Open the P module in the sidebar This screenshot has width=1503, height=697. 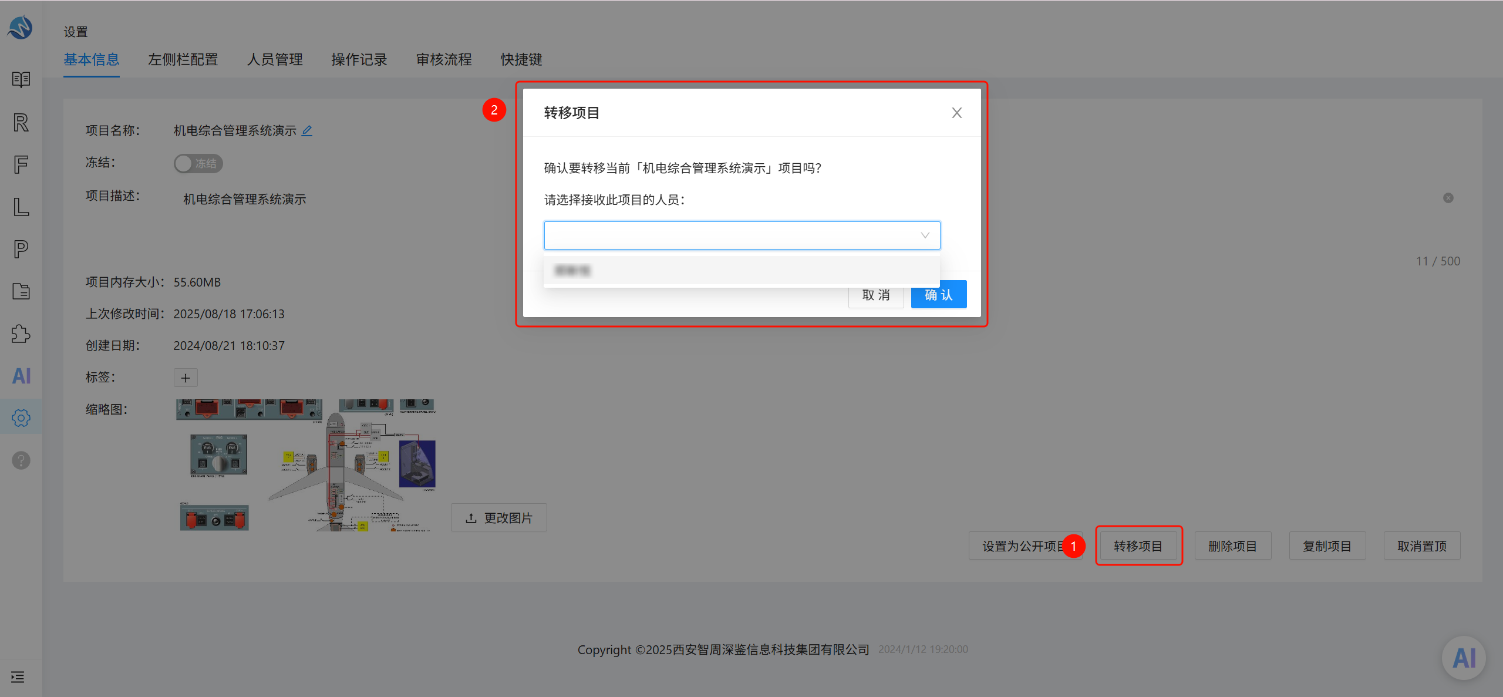(x=21, y=249)
